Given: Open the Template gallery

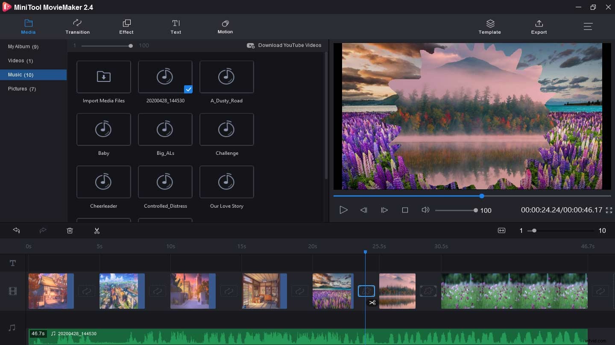Looking at the screenshot, I should pos(489,26).
